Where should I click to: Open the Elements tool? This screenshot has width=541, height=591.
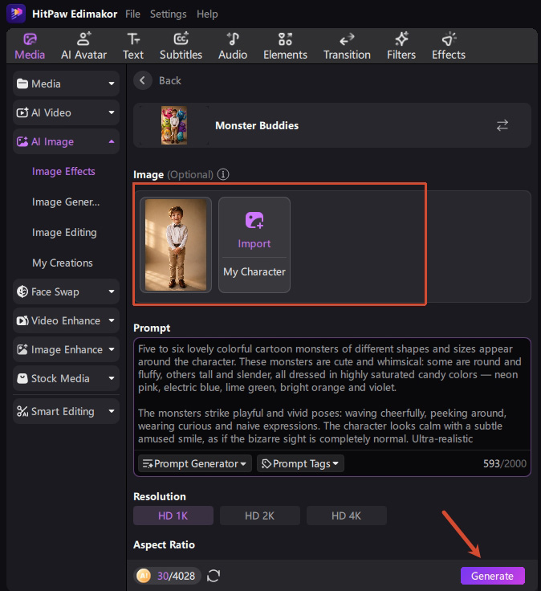point(285,47)
